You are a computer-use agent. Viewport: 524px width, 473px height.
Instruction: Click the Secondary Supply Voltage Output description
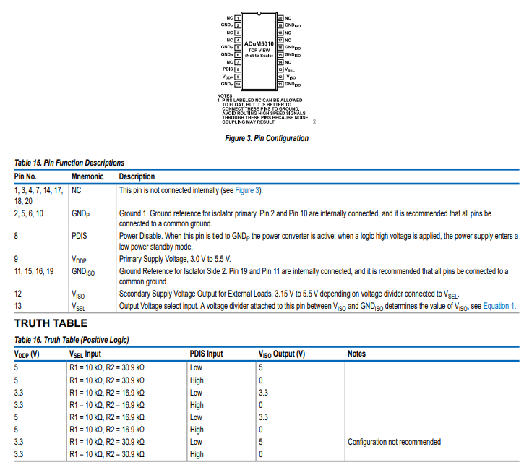pyautogui.click(x=289, y=294)
